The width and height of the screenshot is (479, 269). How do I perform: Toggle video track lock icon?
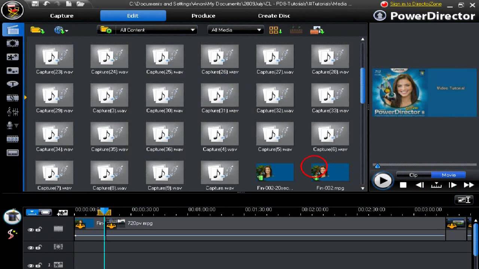pos(38,229)
